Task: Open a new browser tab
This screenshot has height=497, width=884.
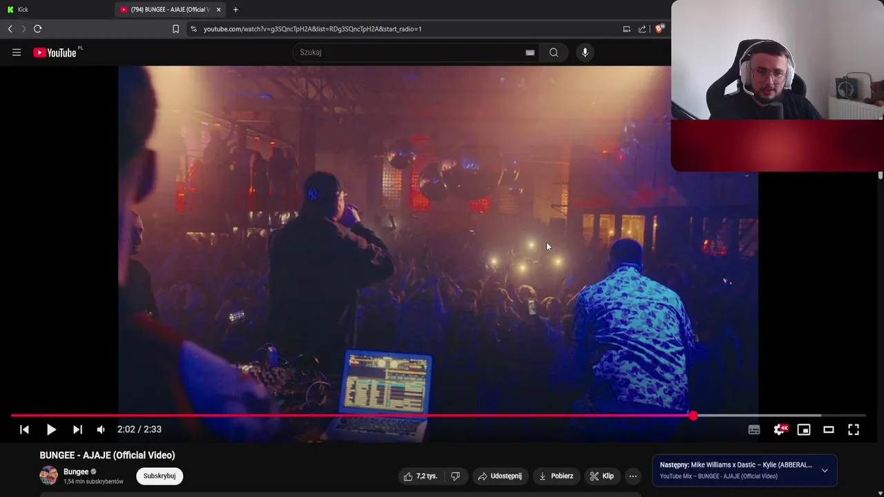Action: 236,10
